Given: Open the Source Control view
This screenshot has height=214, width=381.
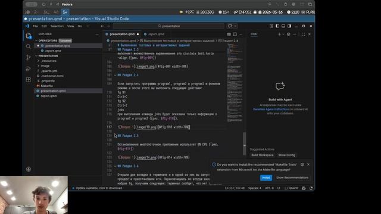Looking at the screenshot, I should pyautogui.click(x=29, y=58).
